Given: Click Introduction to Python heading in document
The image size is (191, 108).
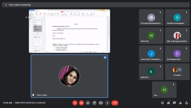Looking at the screenshot, I should (61, 26).
